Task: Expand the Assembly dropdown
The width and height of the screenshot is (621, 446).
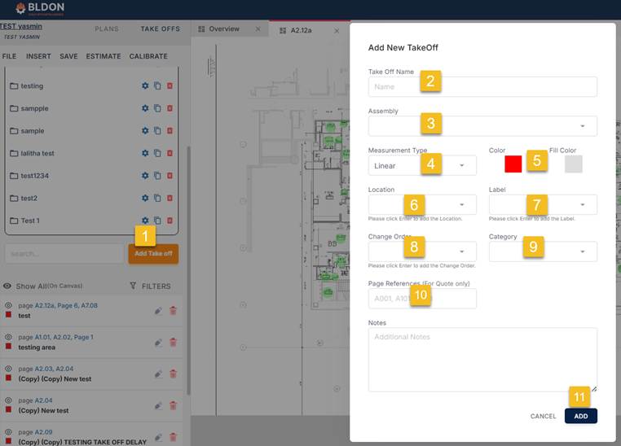Action: click(482, 126)
